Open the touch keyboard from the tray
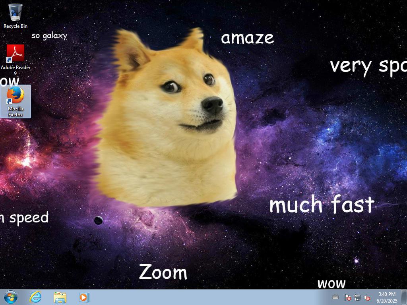The width and height of the screenshot is (407, 305). click(335, 297)
